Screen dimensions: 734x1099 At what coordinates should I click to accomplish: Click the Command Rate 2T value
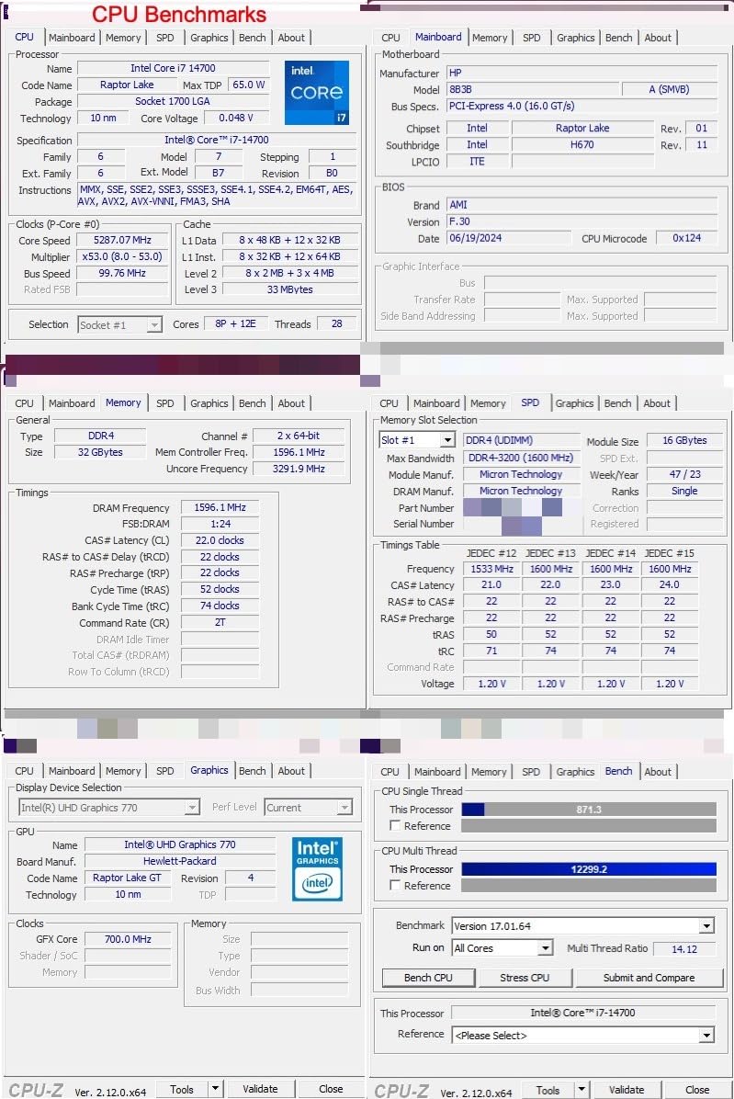[x=220, y=622]
